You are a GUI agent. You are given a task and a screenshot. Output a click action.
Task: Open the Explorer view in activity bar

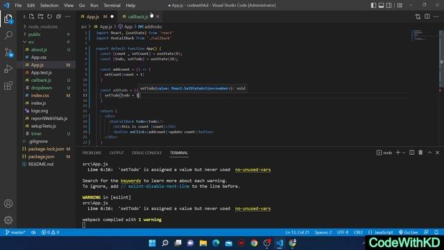point(8,19)
